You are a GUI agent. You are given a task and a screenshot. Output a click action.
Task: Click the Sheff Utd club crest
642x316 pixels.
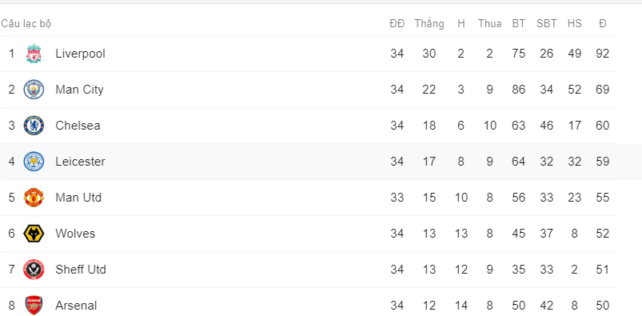pyautogui.click(x=34, y=270)
